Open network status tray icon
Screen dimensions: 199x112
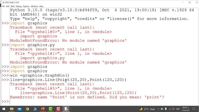pos(170,109)
